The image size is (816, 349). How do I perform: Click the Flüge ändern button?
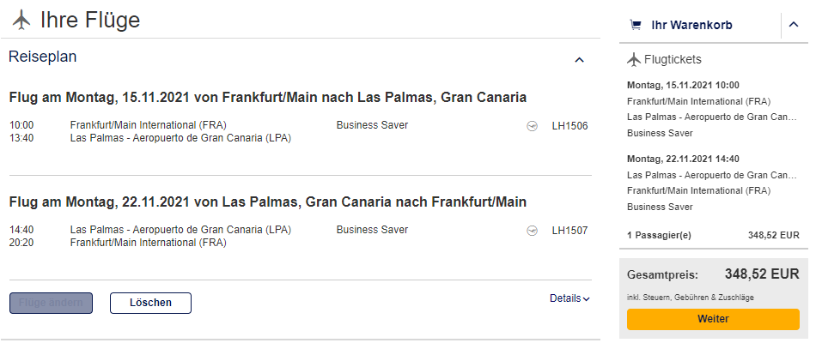tap(51, 303)
